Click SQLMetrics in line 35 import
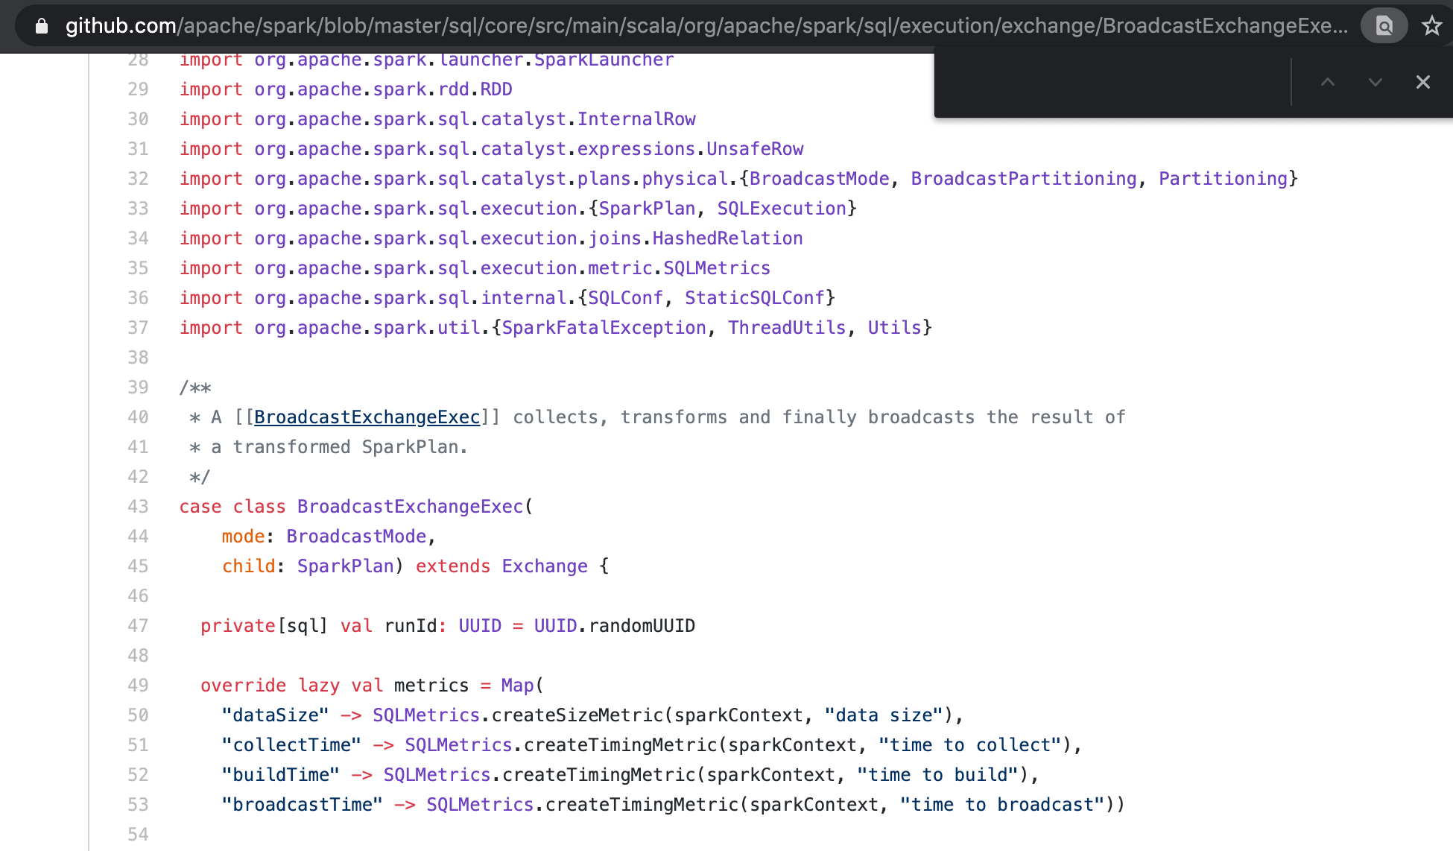The height and width of the screenshot is (851, 1453). (x=717, y=268)
